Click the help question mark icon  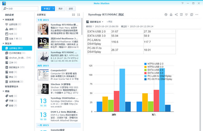pos(182,3)
